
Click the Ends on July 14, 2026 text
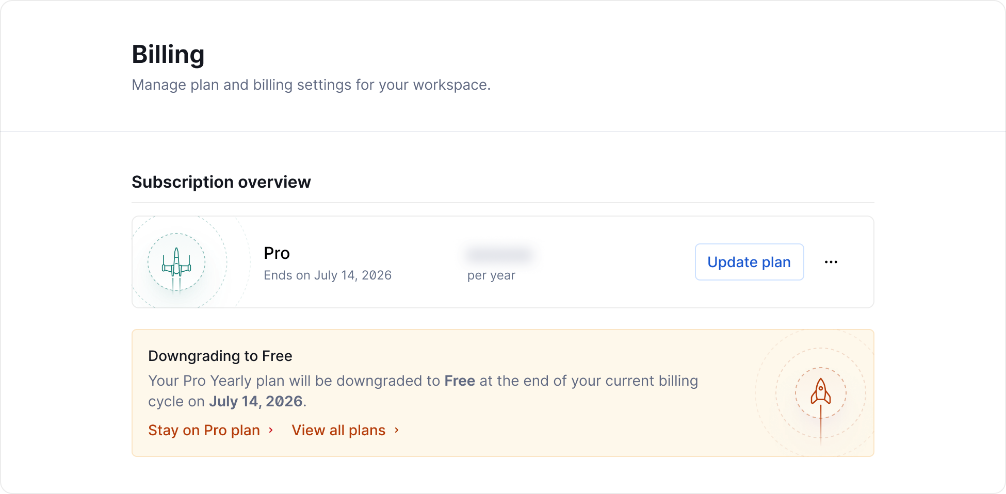328,275
